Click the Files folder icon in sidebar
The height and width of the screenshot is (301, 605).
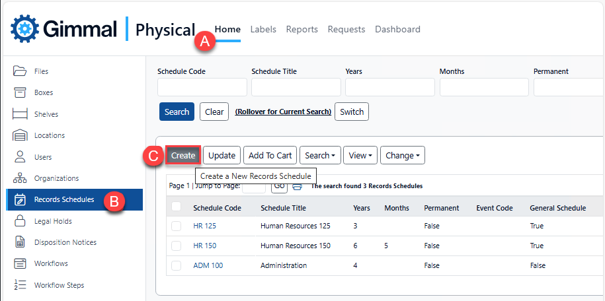20,71
